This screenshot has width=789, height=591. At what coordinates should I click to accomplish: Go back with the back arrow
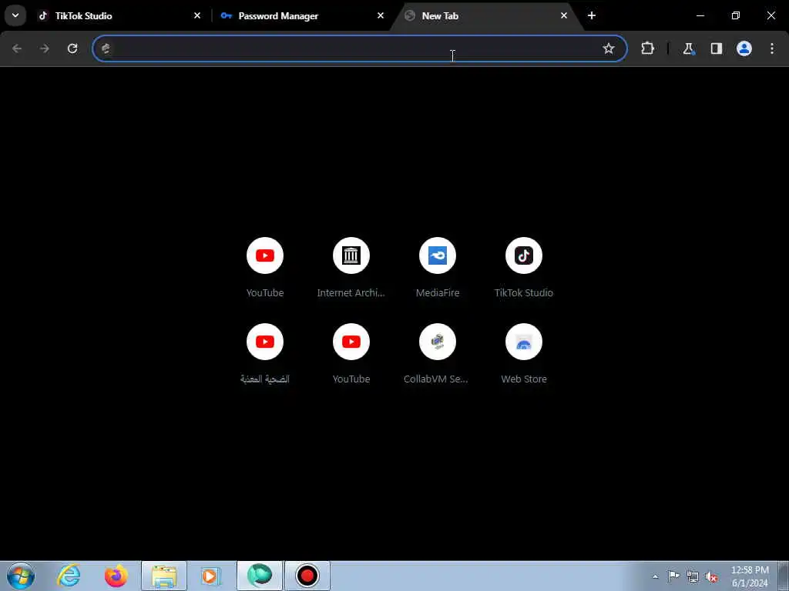17,48
